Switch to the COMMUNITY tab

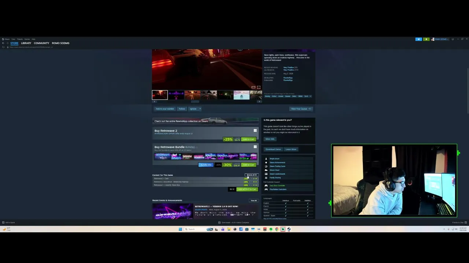(x=41, y=43)
